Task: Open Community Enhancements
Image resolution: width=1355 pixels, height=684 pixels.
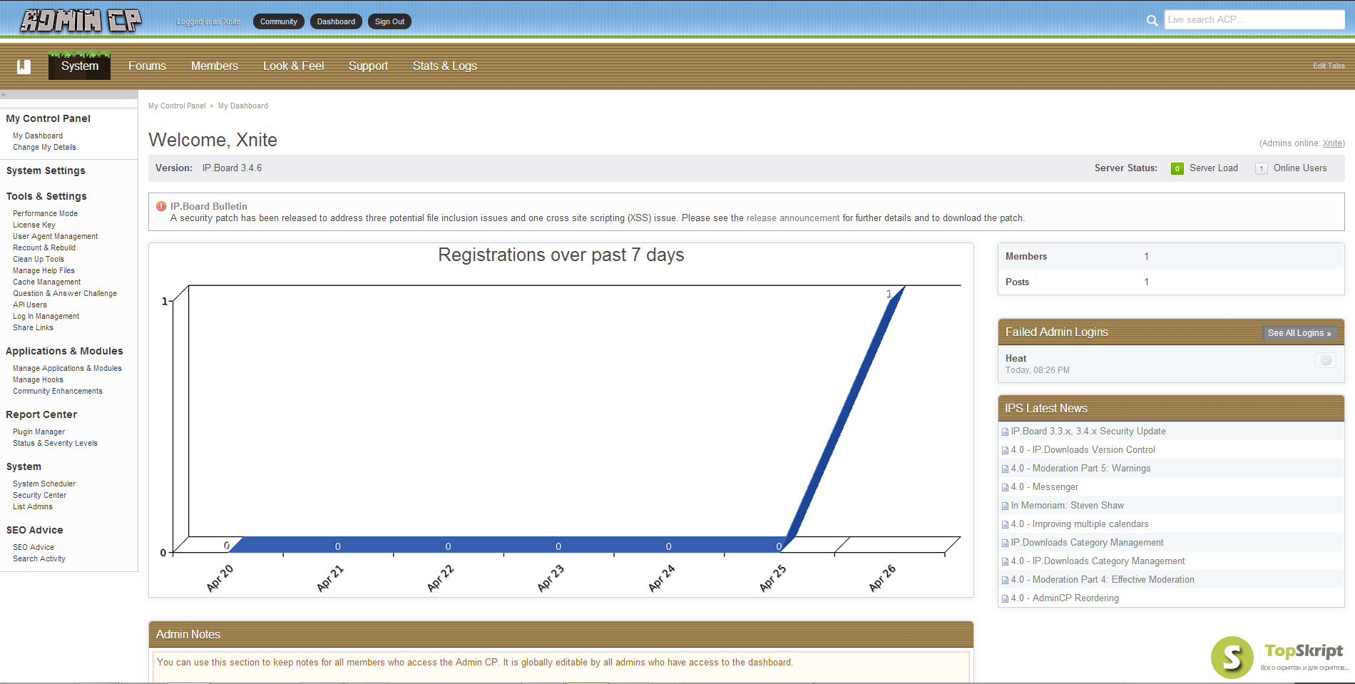Action: tap(58, 391)
